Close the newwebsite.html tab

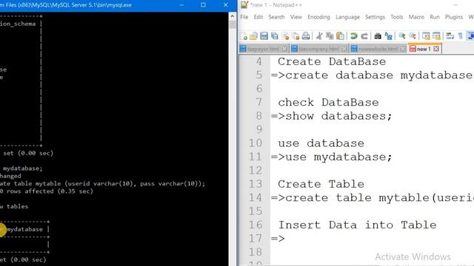point(403,49)
